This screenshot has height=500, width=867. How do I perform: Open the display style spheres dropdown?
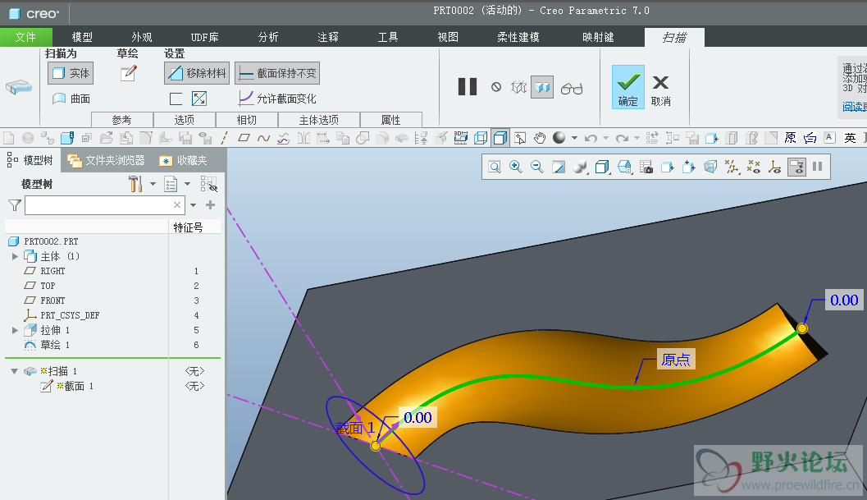pos(580,167)
